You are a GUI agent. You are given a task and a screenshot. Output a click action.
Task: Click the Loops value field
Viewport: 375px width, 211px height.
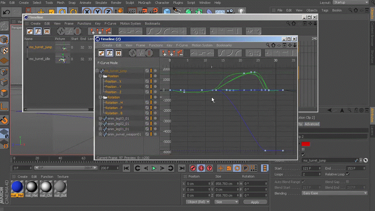311,174
